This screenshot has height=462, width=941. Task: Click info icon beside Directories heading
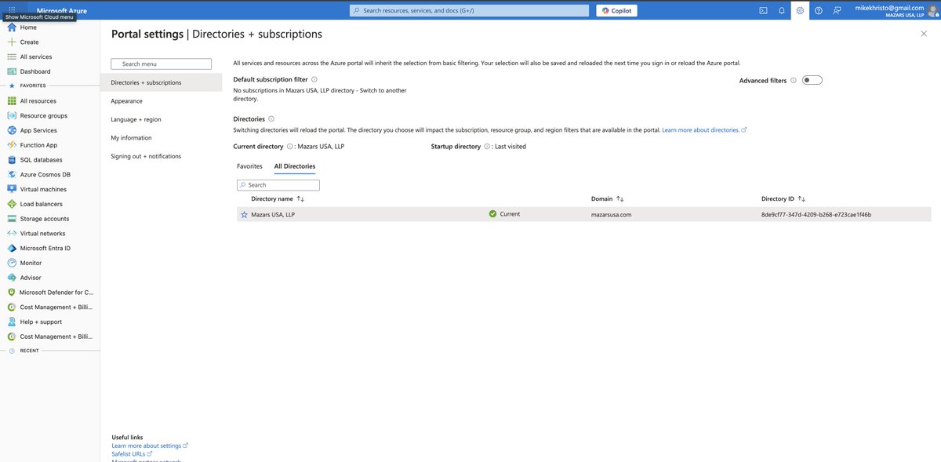271,119
